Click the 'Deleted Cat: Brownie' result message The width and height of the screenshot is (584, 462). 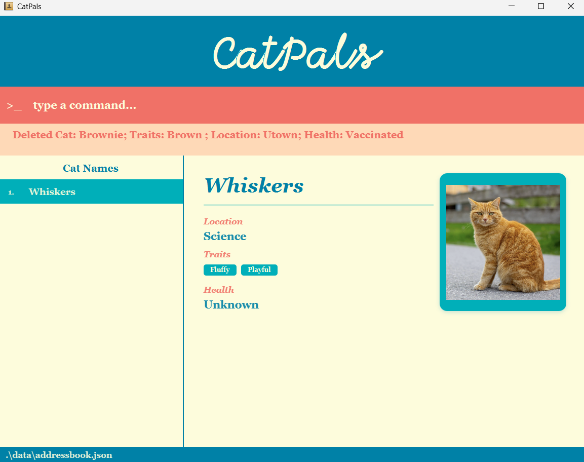[x=208, y=135]
